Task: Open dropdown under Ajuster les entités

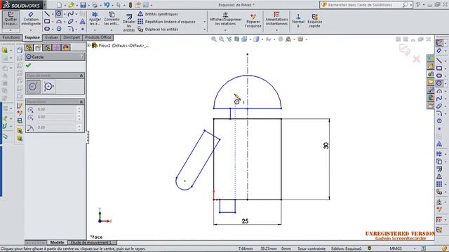Action: (x=95, y=29)
